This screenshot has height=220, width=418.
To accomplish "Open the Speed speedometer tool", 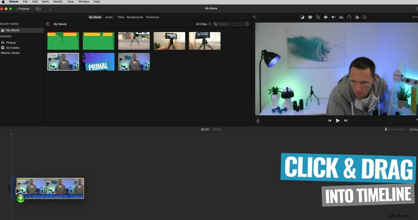I will point(349,17).
